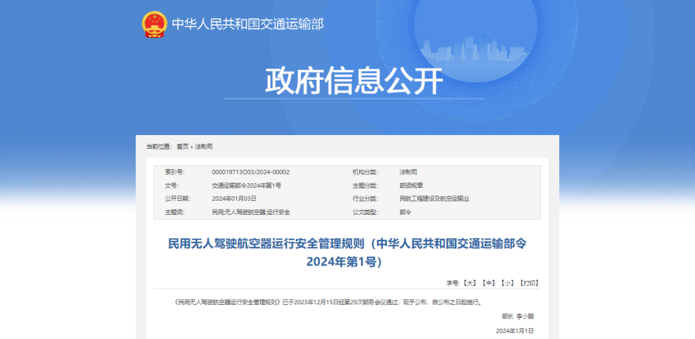Select document number 交通运输部令2024年第1号
Screen dimensions: 695x339
click(246, 186)
